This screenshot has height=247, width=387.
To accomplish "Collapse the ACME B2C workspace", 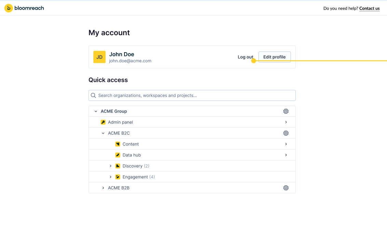I will (103, 133).
